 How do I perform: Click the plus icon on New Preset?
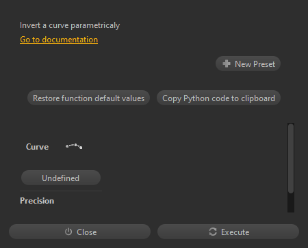point(227,64)
